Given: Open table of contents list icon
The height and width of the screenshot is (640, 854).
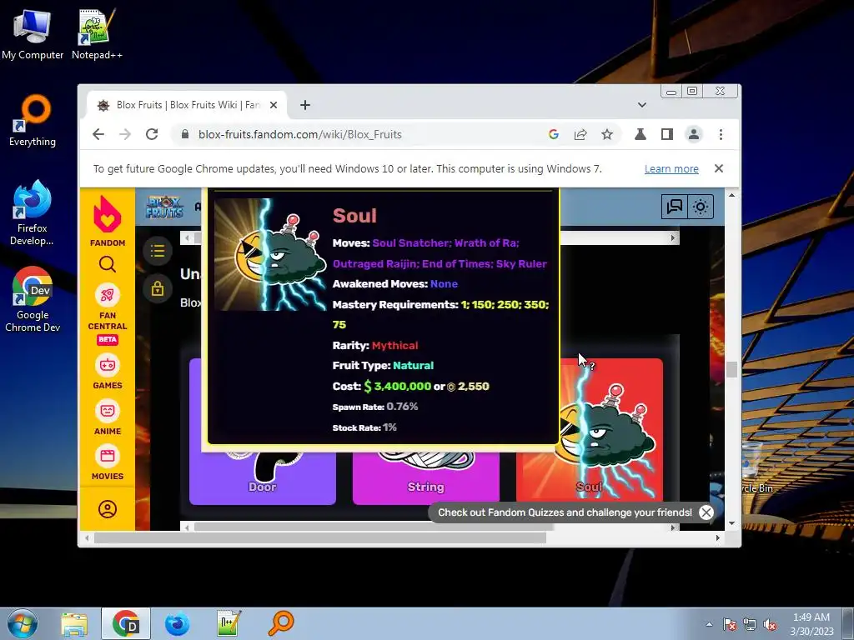Looking at the screenshot, I should click(158, 251).
